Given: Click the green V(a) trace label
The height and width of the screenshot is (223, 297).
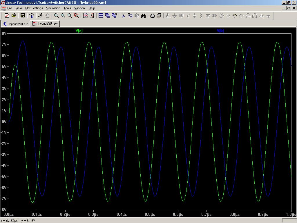Looking at the screenshot, I should [79, 31].
